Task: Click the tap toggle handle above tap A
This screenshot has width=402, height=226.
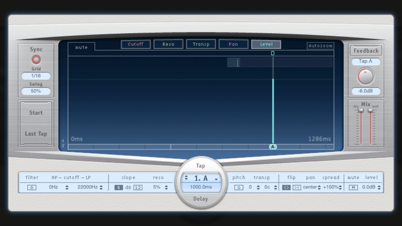Action: [273, 53]
